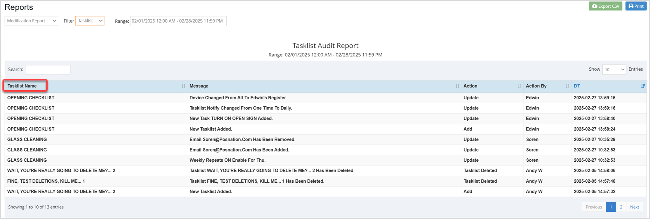Screen dimensions: 650x219
Task: Click the Print button
Action: [x=636, y=6]
